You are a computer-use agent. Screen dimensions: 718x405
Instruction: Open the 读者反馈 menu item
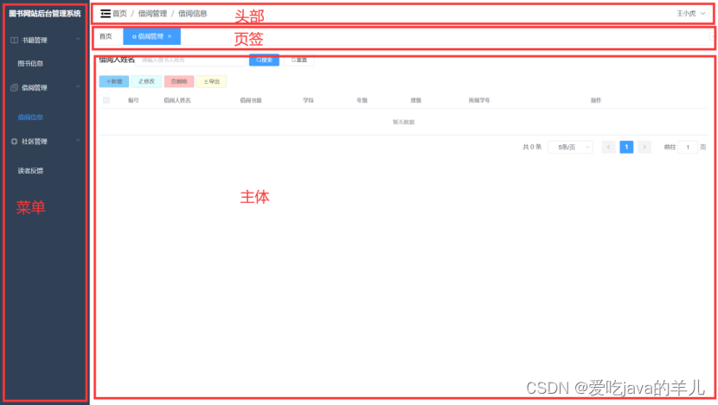point(30,170)
